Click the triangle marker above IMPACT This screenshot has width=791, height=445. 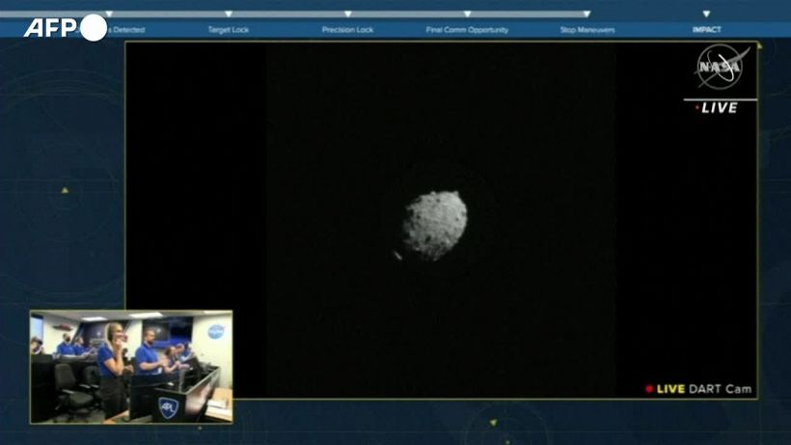[x=706, y=14]
